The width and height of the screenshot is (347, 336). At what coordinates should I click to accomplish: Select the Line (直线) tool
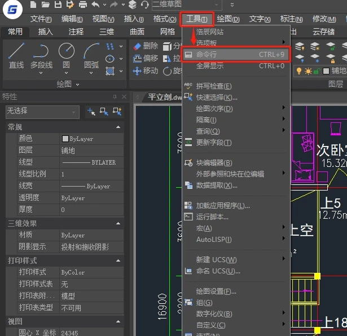pyautogui.click(x=16, y=56)
